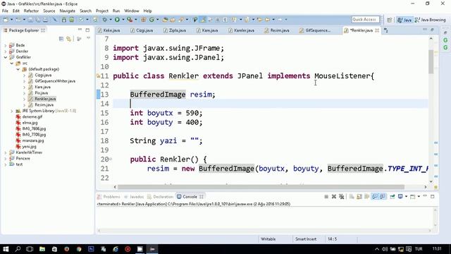The image size is (451, 254).
Task: Expand the Dersler project node
Action: pyautogui.click(x=6, y=52)
